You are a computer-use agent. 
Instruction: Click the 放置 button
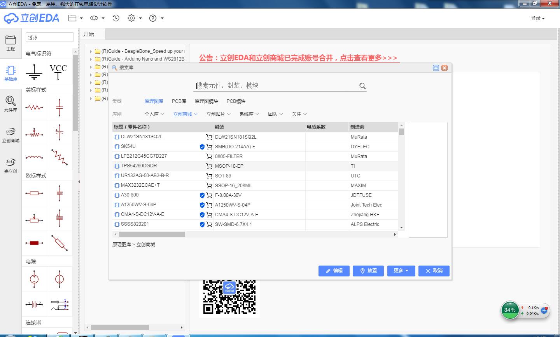point(368,271)
